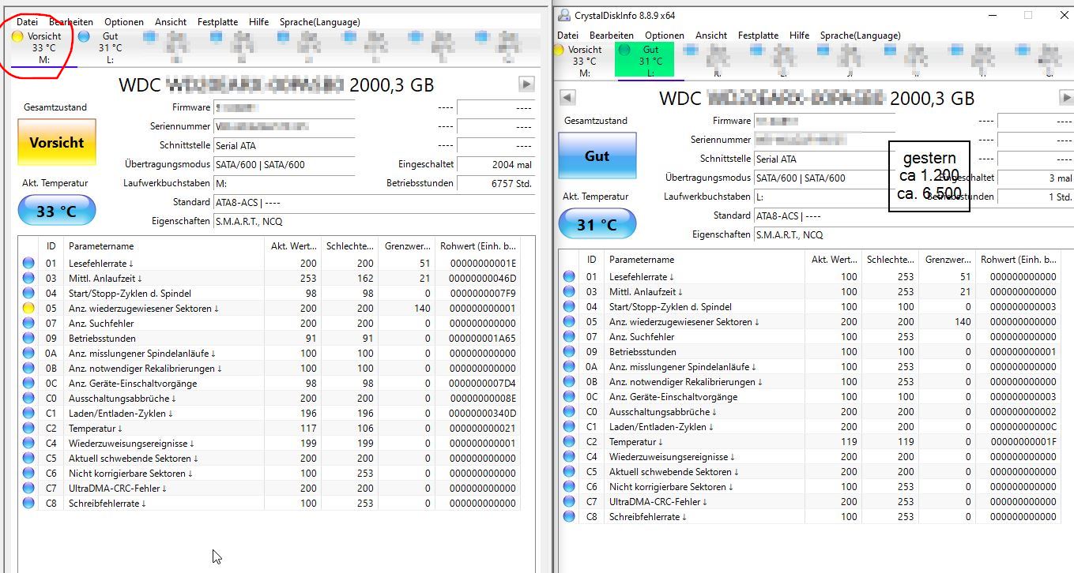Click 31 °C temperature button in right window
Image resolution: width=1074 pixels, height=573 pixels.
(x=597, y=225)
